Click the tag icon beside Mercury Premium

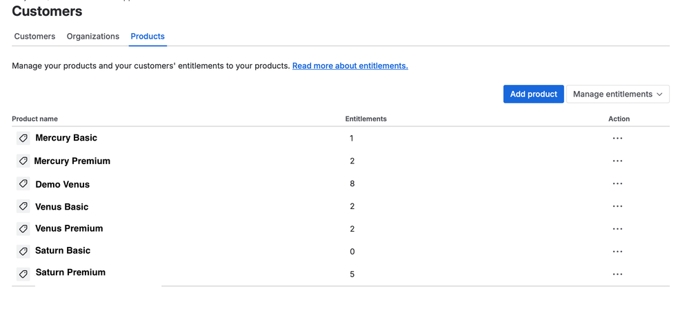click(23, 161)
